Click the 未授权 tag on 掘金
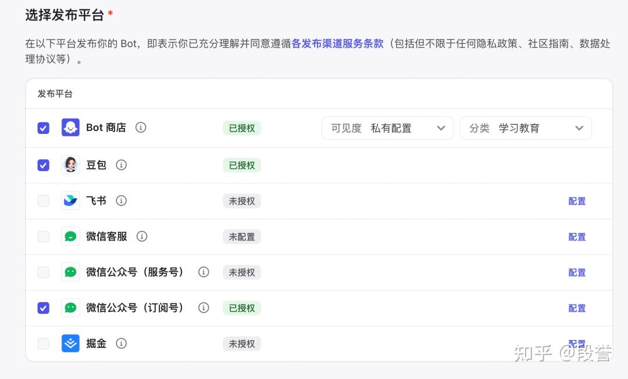Screen dimensions: 628x379 coord(242,343)
